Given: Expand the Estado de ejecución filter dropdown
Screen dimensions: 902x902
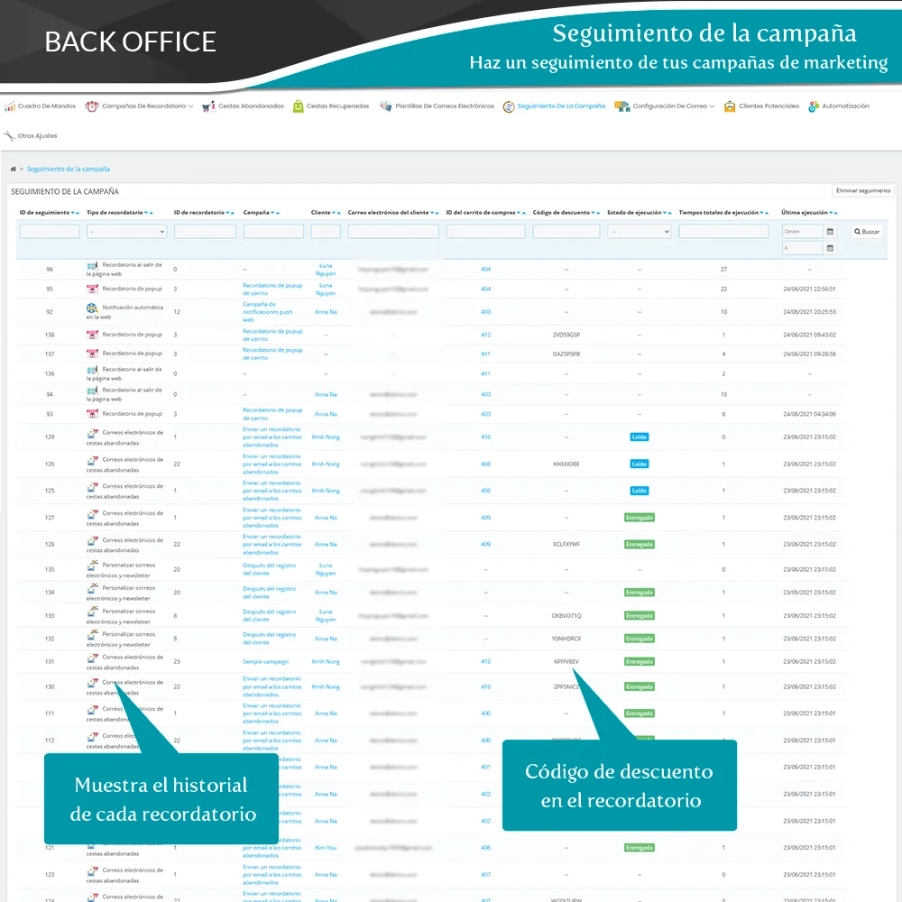Looking at the screenshot, I should [x=639, y=231].
